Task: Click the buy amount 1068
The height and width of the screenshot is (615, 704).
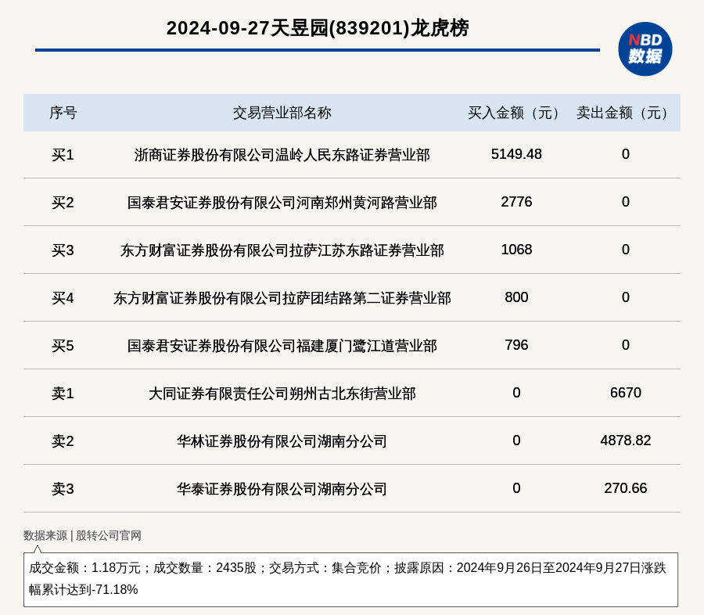Action: pyautogui.click(x=516, y=250)
